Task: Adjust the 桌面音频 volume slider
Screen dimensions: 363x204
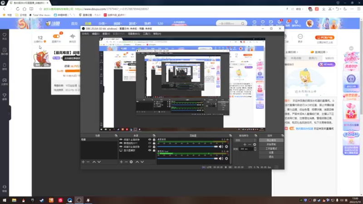Action: pos(187,146)
